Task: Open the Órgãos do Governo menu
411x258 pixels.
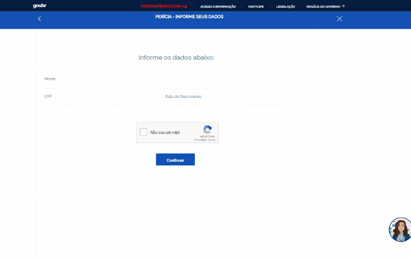Action: click(323, 6)
